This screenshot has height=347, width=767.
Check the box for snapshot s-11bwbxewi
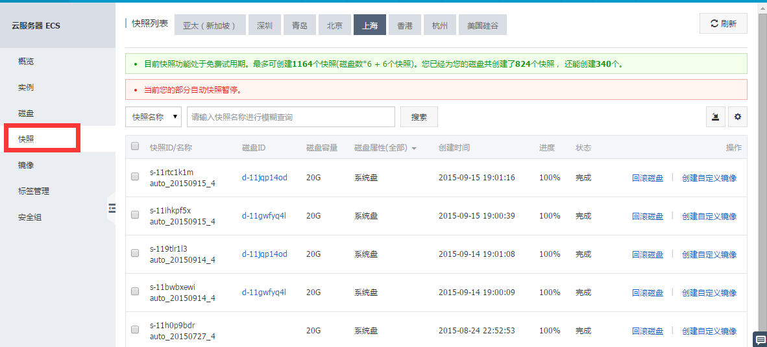[x=135, y=292]
